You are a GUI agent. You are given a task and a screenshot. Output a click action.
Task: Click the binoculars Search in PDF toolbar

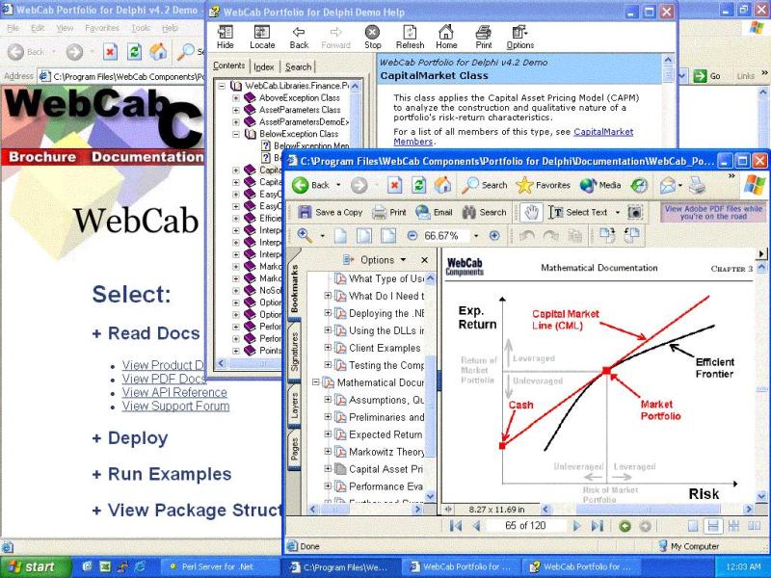tap(484, 212)
